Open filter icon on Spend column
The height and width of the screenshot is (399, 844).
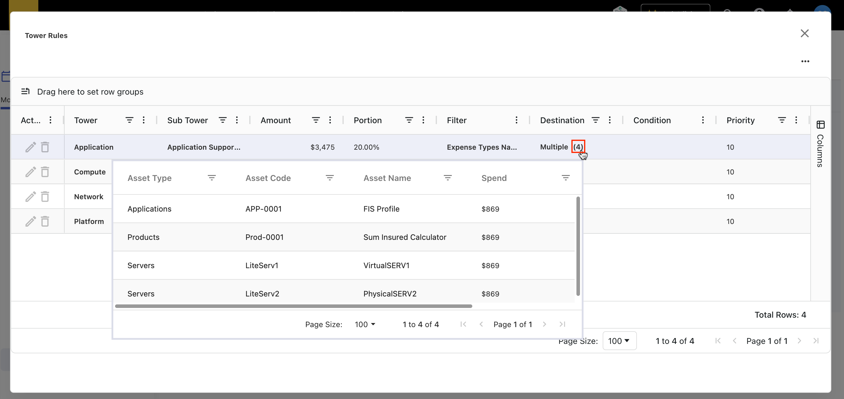tap(566, 178)
